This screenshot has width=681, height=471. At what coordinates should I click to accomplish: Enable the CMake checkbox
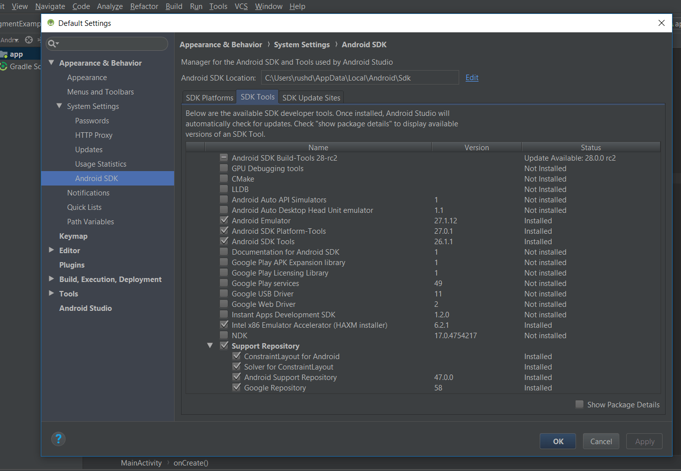tap(223, 178)
